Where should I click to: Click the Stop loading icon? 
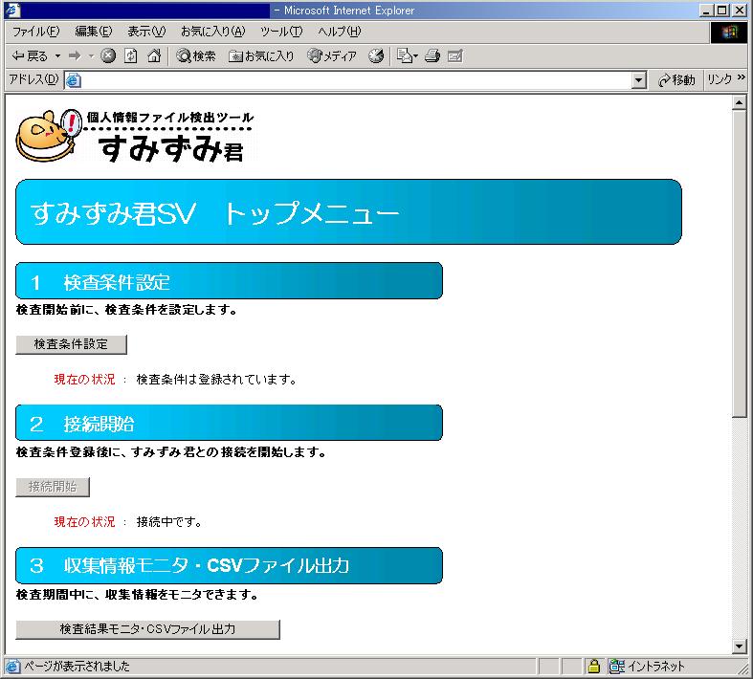coord(108,56)
